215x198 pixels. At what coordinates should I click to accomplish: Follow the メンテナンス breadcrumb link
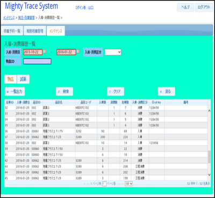[9, 18]
